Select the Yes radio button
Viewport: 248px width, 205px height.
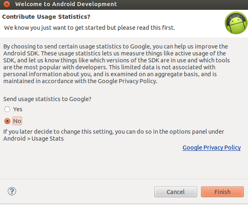tap(7, 109)
